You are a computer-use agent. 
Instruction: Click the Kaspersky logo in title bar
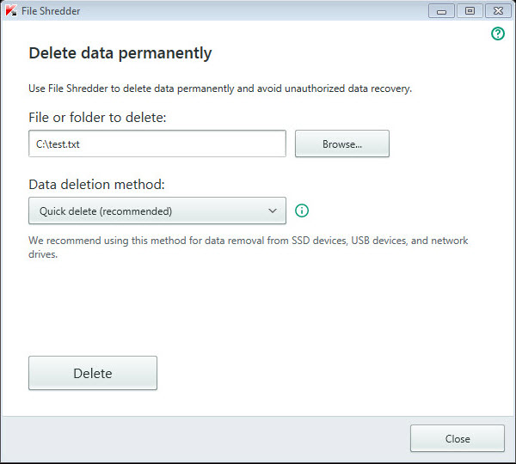click(x=10, y=10)
